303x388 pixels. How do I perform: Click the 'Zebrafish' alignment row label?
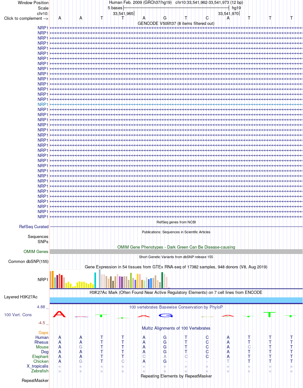point(40,371)
